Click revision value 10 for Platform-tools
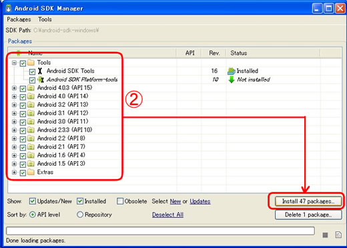This screenshot has width=347, height=248. coord(215,80)
